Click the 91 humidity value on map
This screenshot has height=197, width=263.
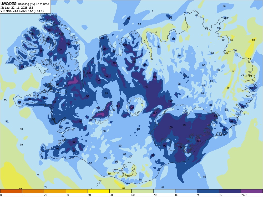[x=226, y=110]
